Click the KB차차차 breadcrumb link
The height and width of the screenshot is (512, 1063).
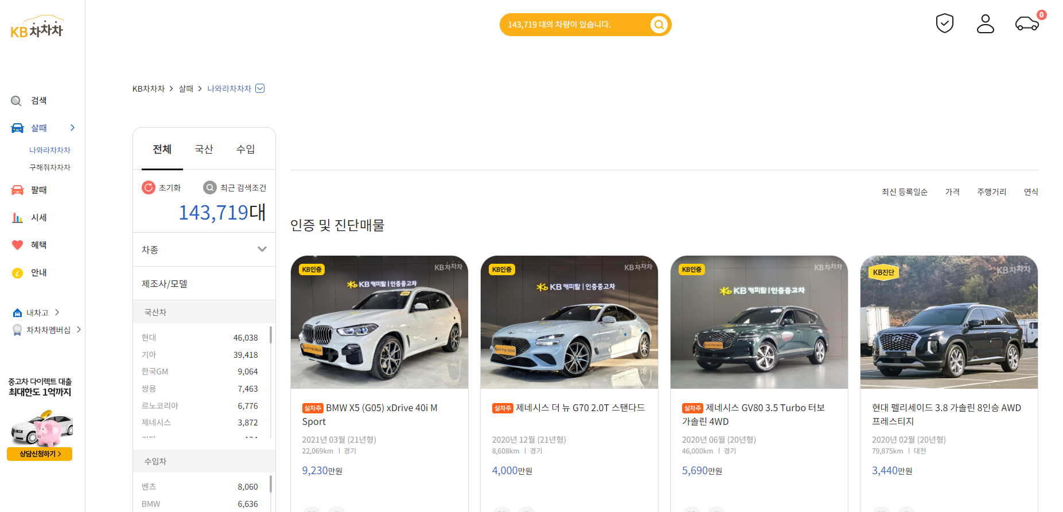[149, 89]
